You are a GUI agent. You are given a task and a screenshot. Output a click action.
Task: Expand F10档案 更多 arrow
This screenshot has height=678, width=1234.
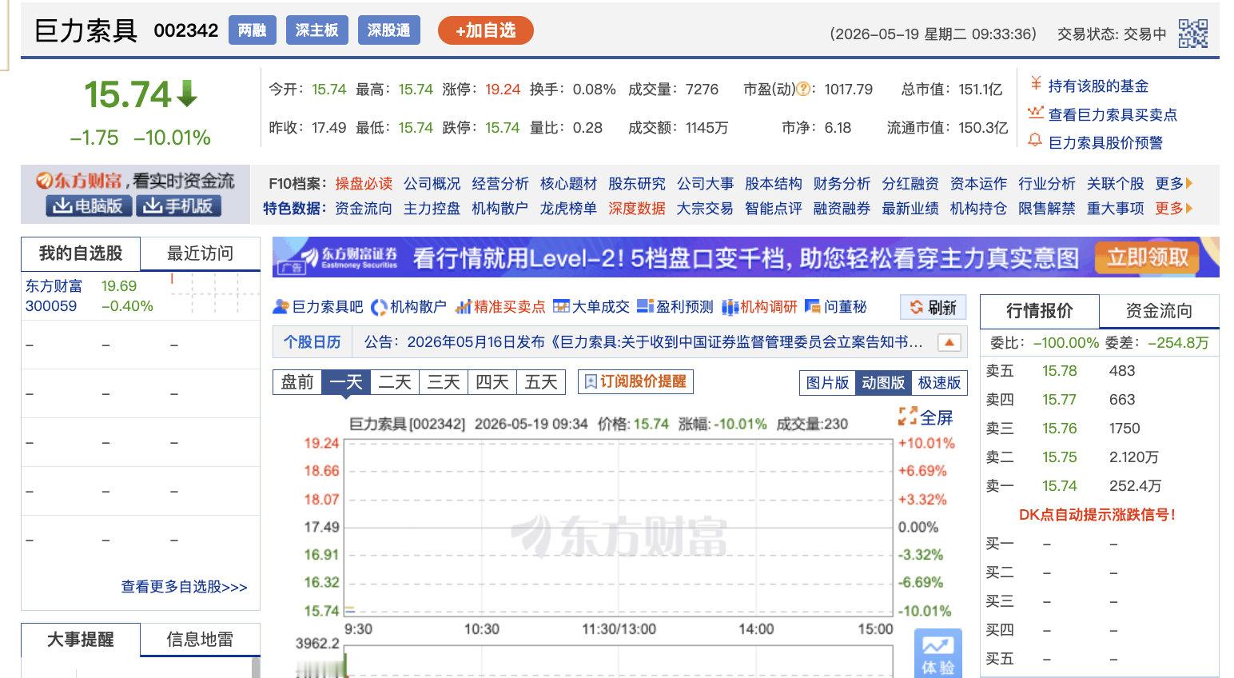coord(1173,184)
